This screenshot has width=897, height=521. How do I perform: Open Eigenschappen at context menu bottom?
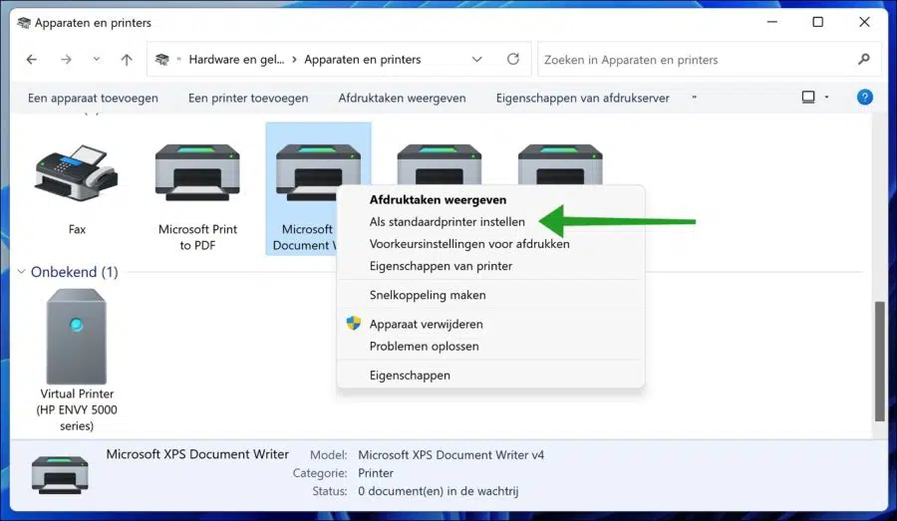pos(490,376)
